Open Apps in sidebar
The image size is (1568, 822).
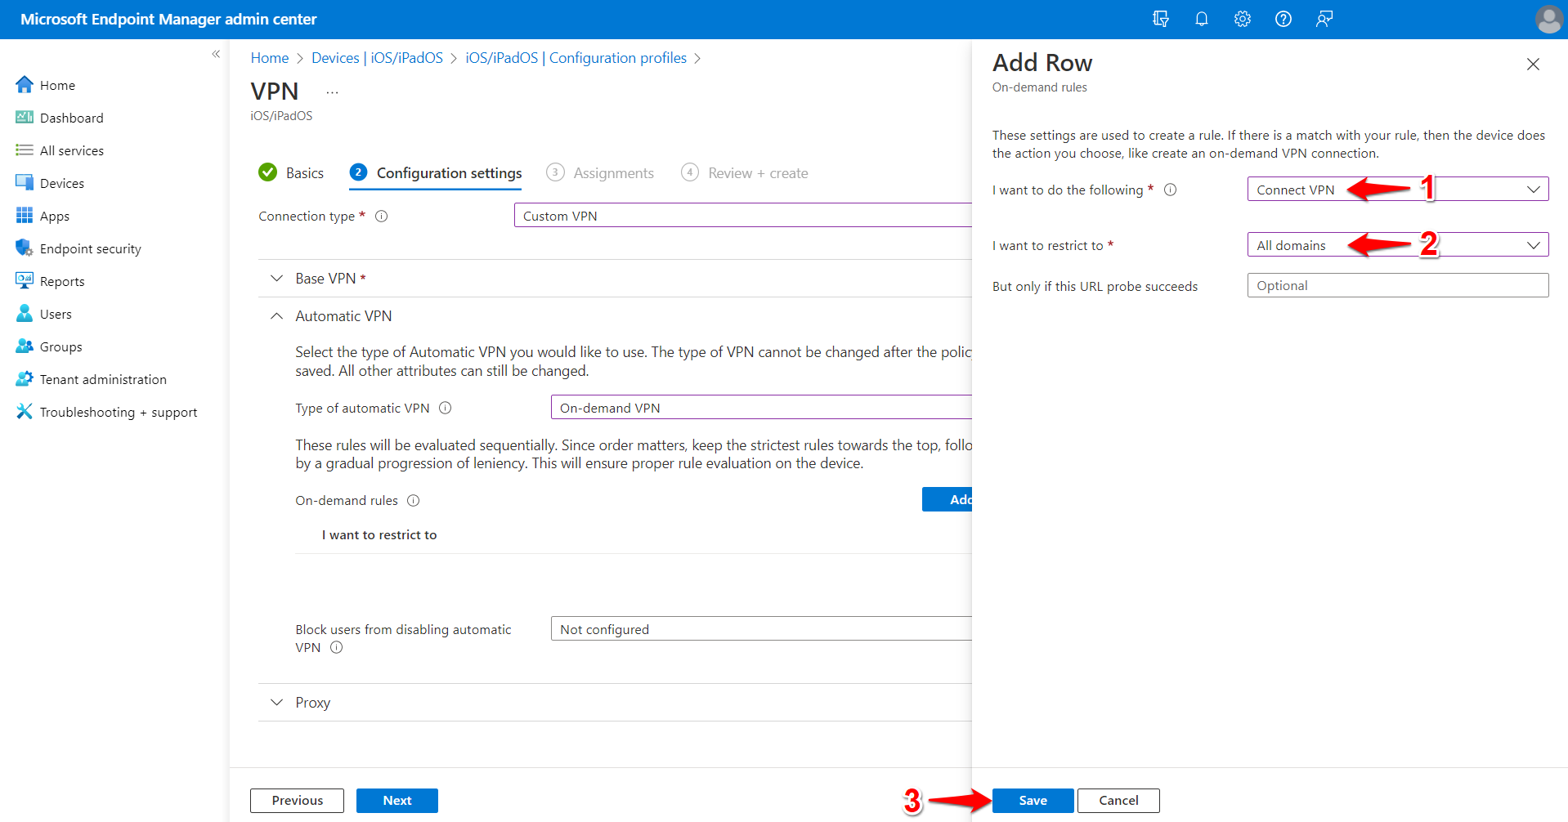pyautogui.click(x=54, y=216)
